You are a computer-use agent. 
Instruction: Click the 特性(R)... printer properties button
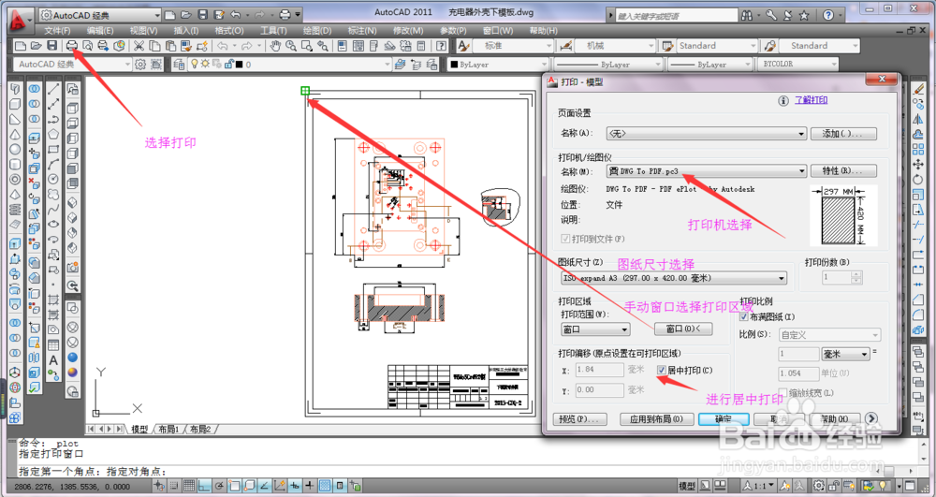click(843, 171)
